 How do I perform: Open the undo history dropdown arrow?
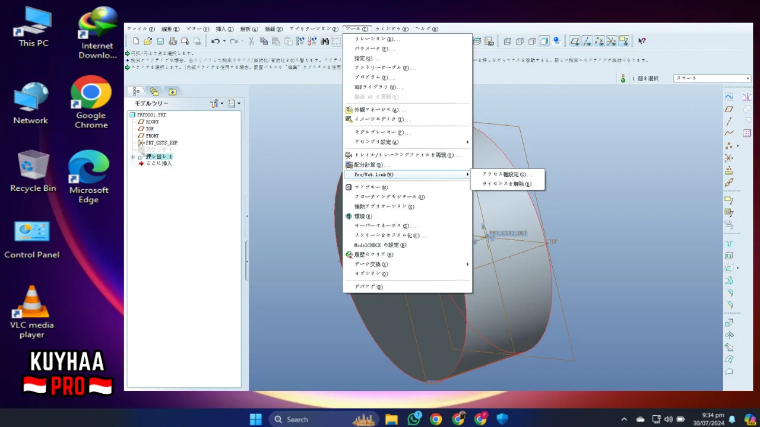pos(224,42)
